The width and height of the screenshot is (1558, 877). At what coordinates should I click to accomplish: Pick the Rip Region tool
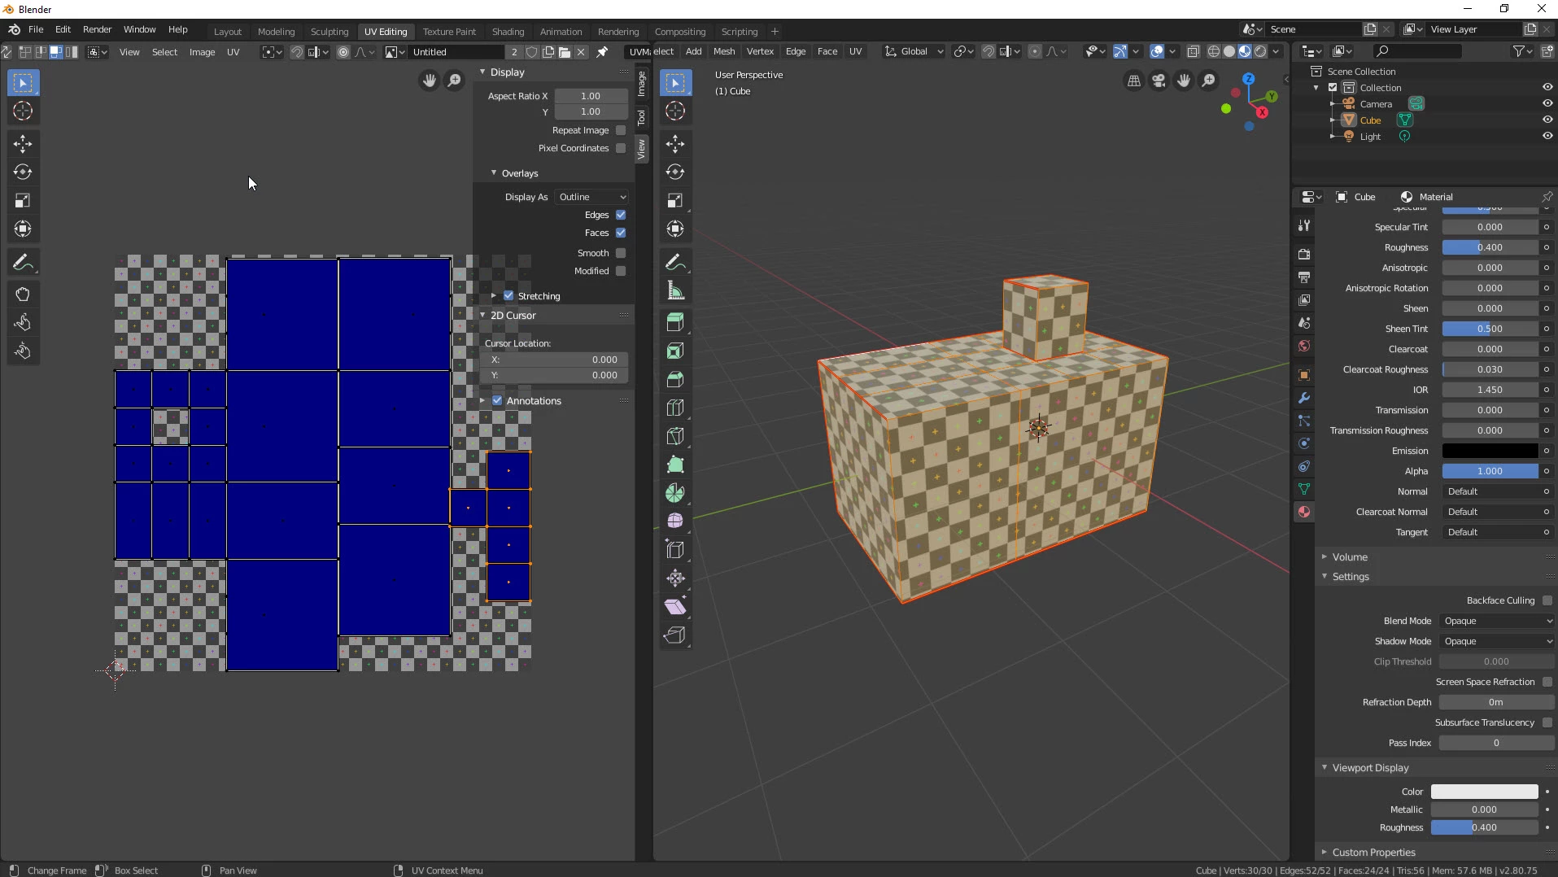click(x=675, y=635)
